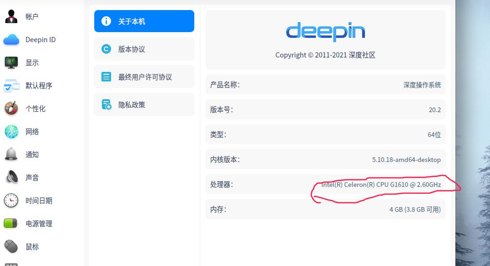Open the 电源管理 battery icon
This screenshot has width=490, height=266.
pos(11,223)
